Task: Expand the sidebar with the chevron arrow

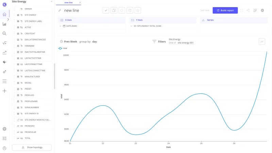Action: click(8, 19)
